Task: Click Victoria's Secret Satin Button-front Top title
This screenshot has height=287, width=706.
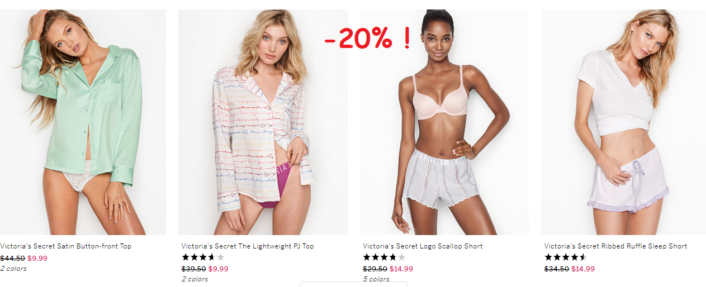Action: tap(66, 246)
